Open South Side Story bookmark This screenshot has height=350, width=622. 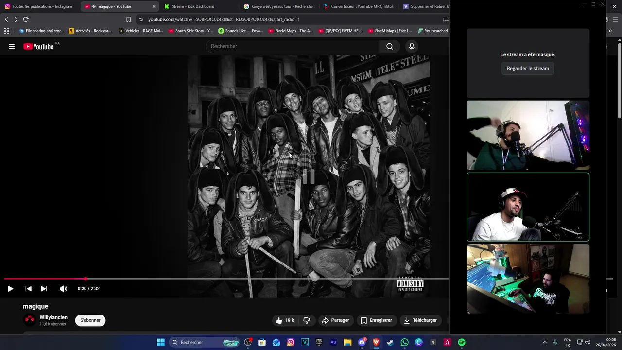pos(190,31)
